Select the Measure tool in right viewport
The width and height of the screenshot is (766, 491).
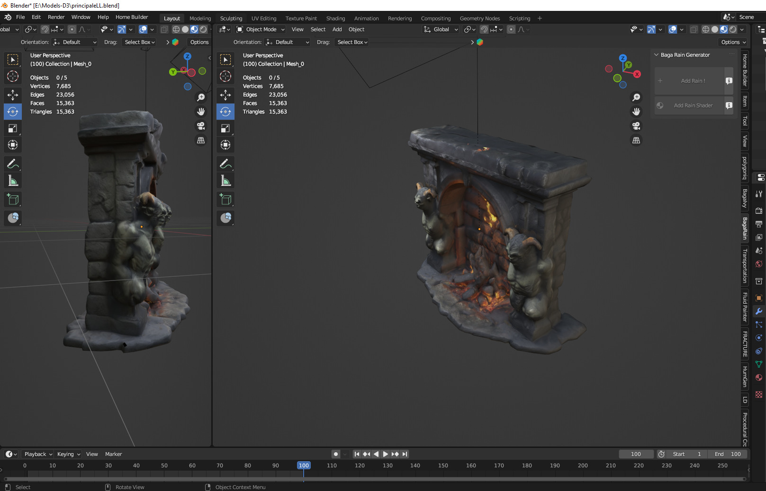pos(225,180)
